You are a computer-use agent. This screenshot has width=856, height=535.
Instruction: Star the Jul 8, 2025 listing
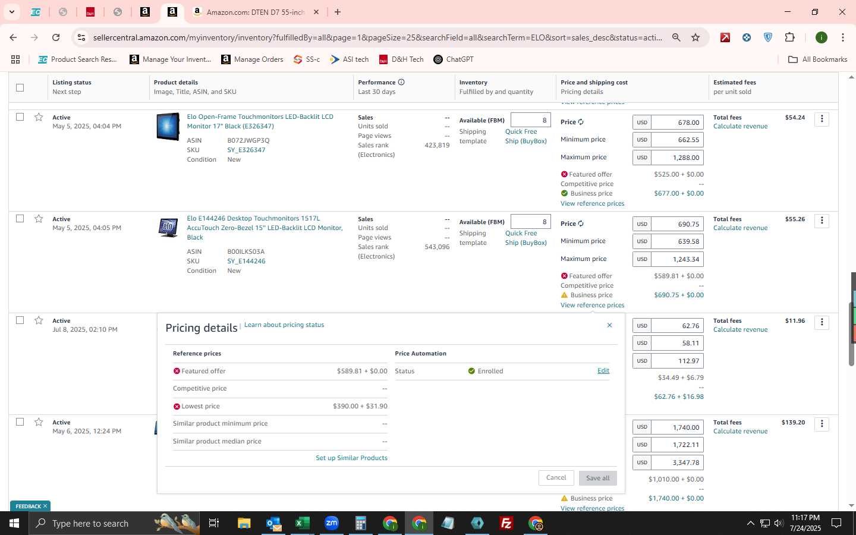(39, 320)
